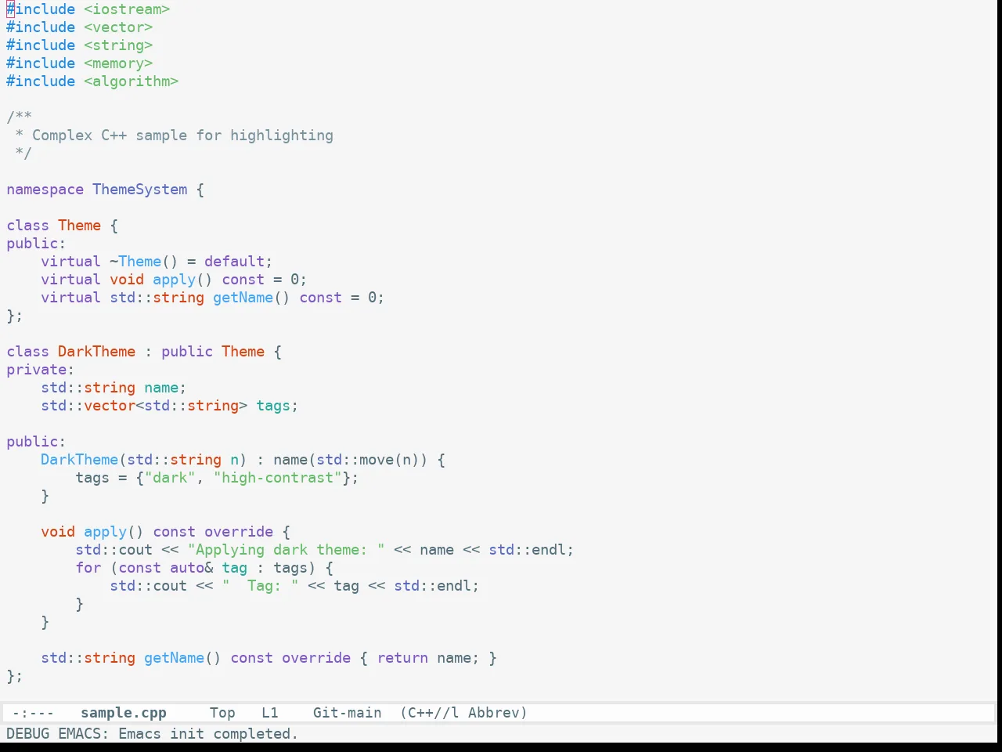Click the member variable 'name;' declaration
1002x752 pixels.
pos(165,388)
